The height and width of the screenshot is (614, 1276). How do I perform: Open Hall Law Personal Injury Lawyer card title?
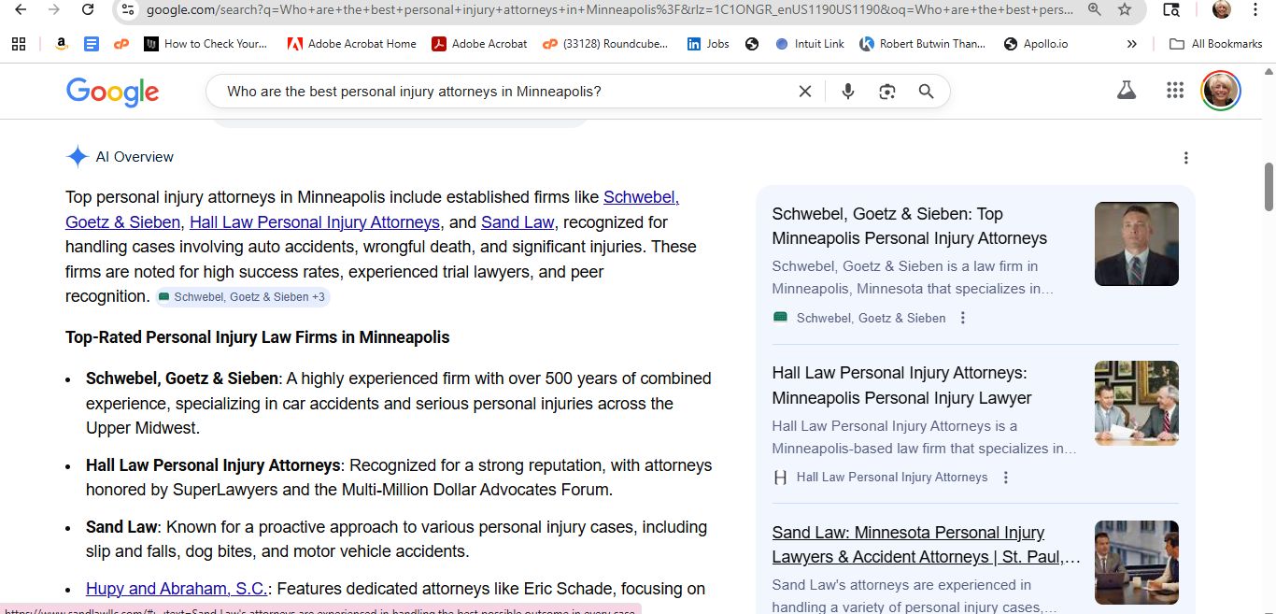tap(902, 385)
